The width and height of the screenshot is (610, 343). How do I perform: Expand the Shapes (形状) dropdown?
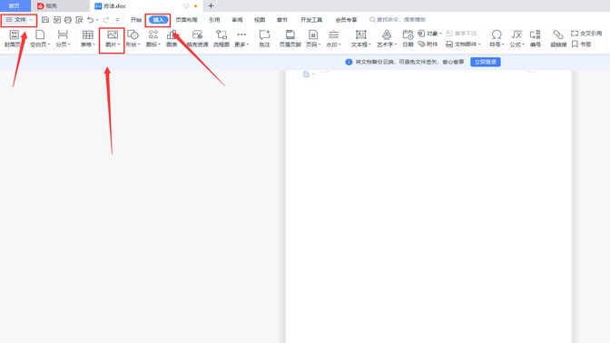point(133,38)
